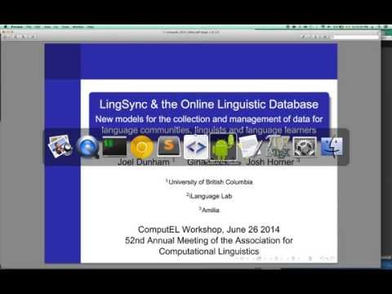Screen dimensions: 392x294
Task: Click the author name 'Joel Dunham'
Action: (x=144, y=163)
